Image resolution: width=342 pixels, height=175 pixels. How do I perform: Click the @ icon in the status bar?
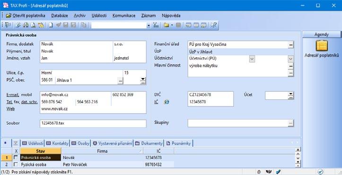(x=259, y=172)
